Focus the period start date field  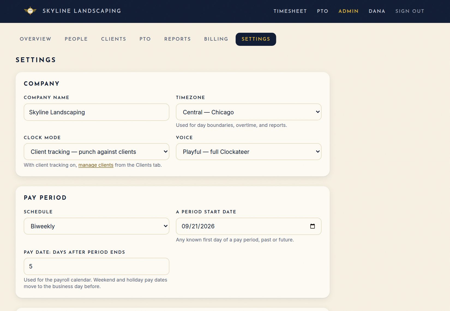(248, 226)
